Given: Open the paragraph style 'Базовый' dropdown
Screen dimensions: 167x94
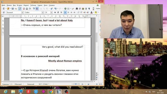Looking at the screenshot, I should point(22,13).
